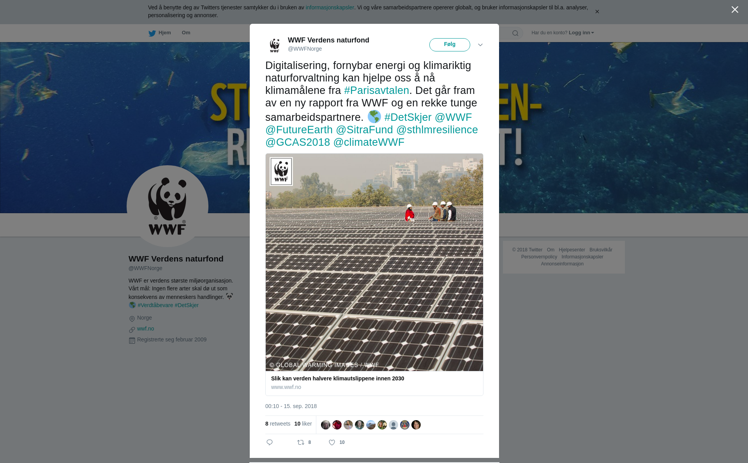Close the tweet overlay with X

pos(735,10)
